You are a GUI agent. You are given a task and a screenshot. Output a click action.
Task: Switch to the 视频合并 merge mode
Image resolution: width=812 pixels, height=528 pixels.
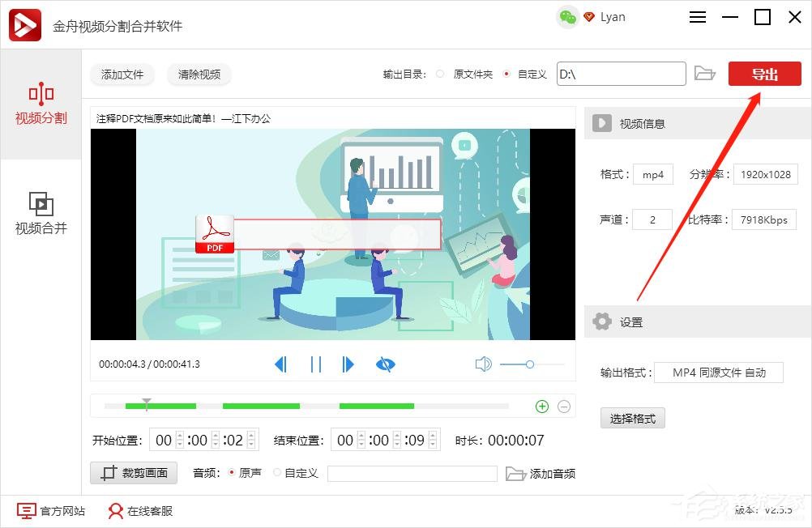[x=41, y=213]
